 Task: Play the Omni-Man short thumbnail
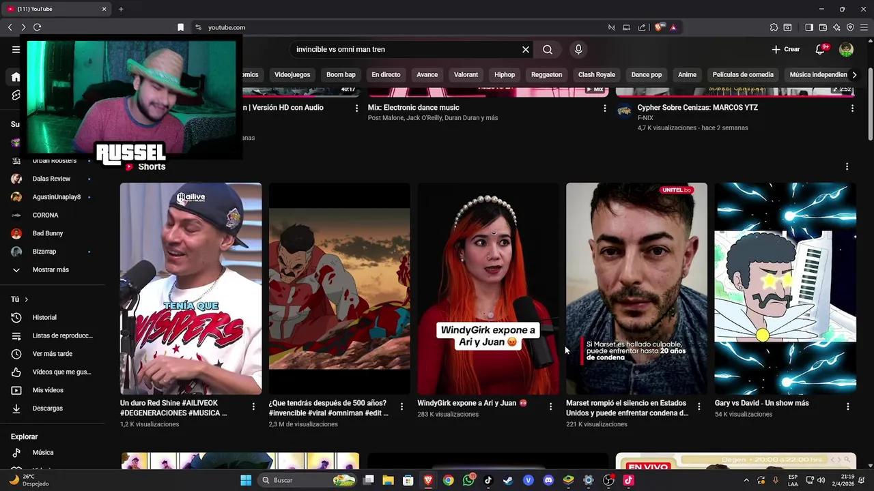pyautogui.click(x=339, y=288)
